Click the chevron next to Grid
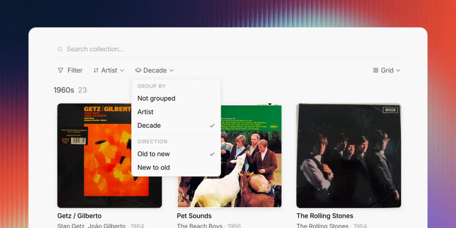 click(399, 71)
